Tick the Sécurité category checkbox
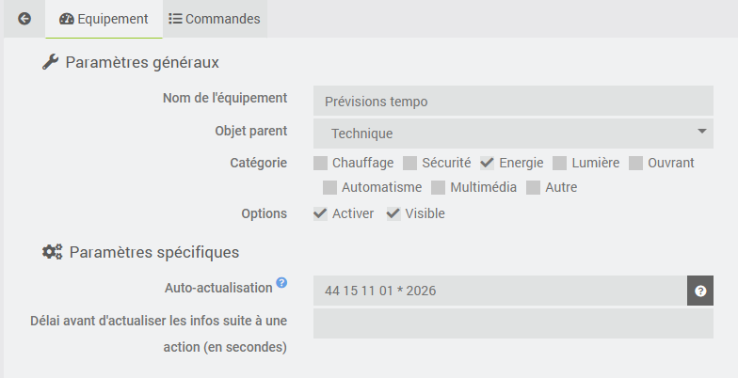This screenshot has width=738, height=378. pyautogui.click(x=410, y=163)
